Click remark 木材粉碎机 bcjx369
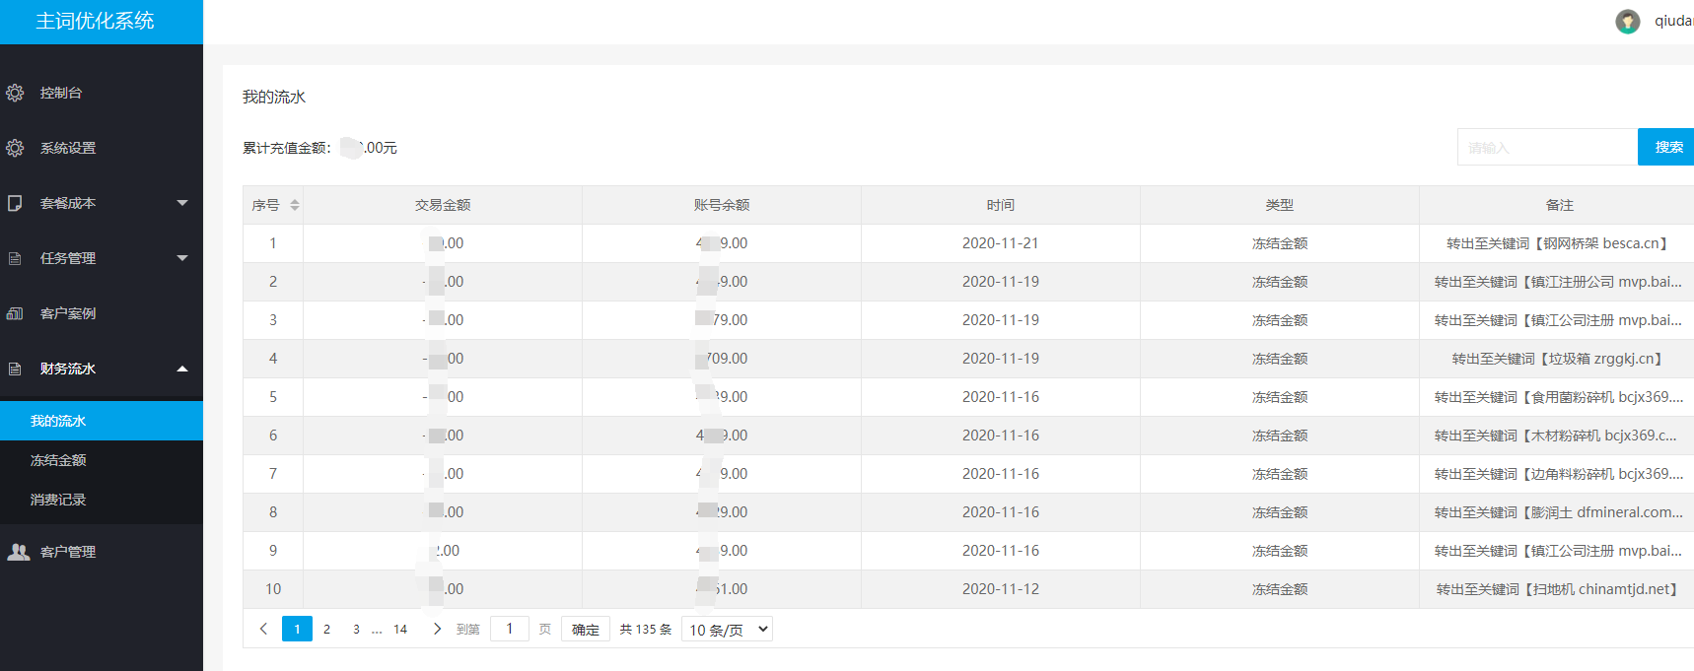 click(x=1556, y=436)
